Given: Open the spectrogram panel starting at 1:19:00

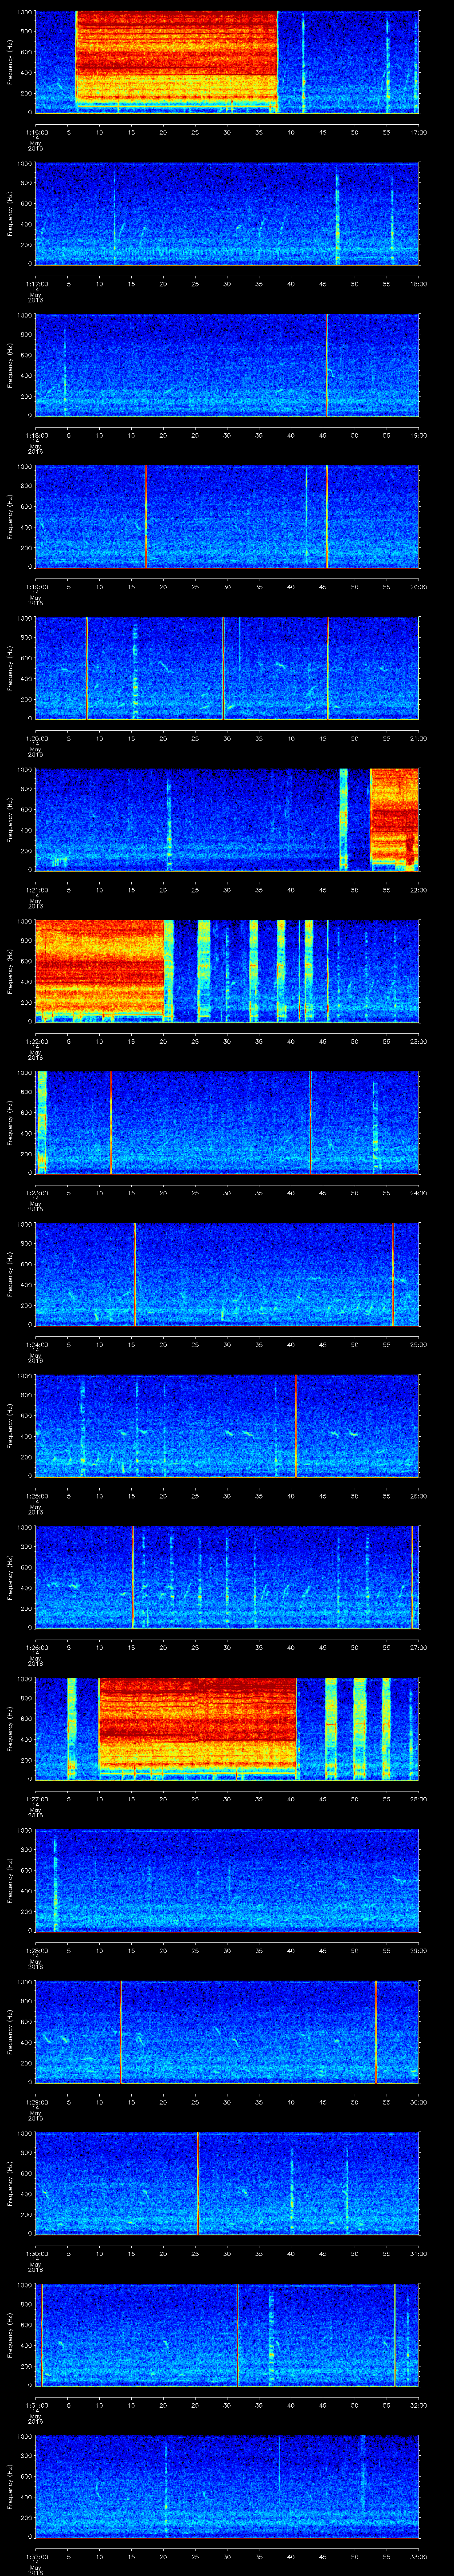Looking at the screenshot, I should pyautogui.click(x=227, y=517).
